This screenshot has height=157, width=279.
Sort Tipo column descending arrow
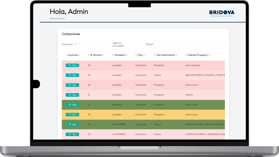(x=136, y=55)
